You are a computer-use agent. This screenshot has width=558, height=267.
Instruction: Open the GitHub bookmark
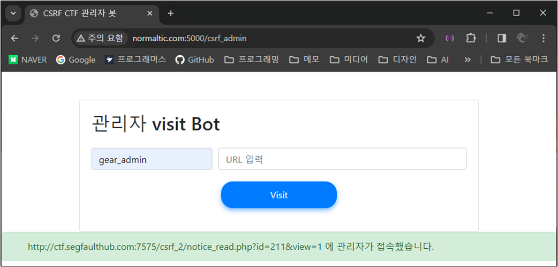[x=195, y=60]
